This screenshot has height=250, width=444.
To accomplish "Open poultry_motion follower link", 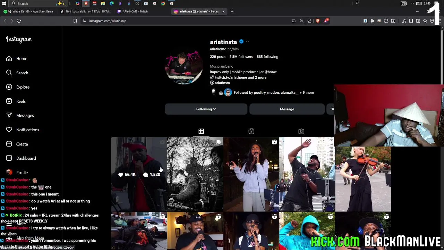I will pos(266,93).
